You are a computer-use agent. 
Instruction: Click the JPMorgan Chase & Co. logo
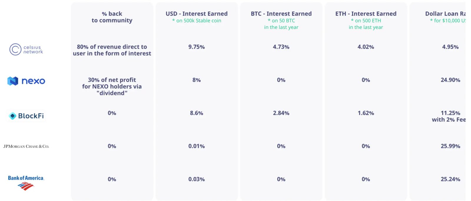[26, 146]
